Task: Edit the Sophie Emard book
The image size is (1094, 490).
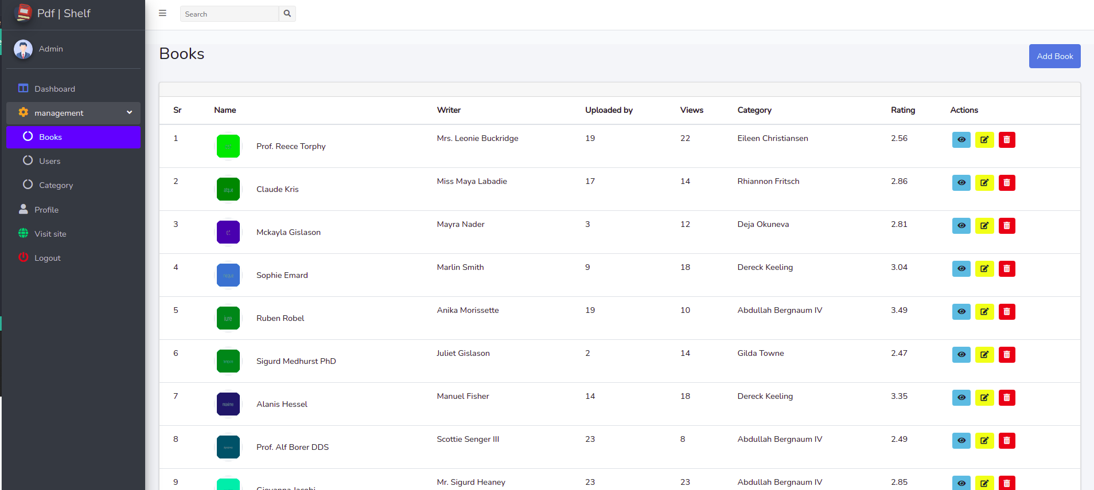Action: click(984, 269)
